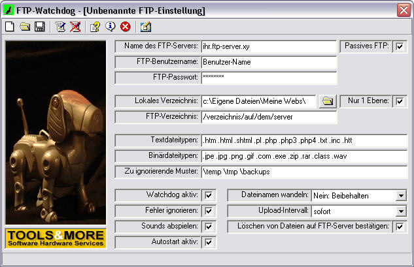
Task: Click the Zu ignorierende Muster field
Action: [x=304, y=171]
